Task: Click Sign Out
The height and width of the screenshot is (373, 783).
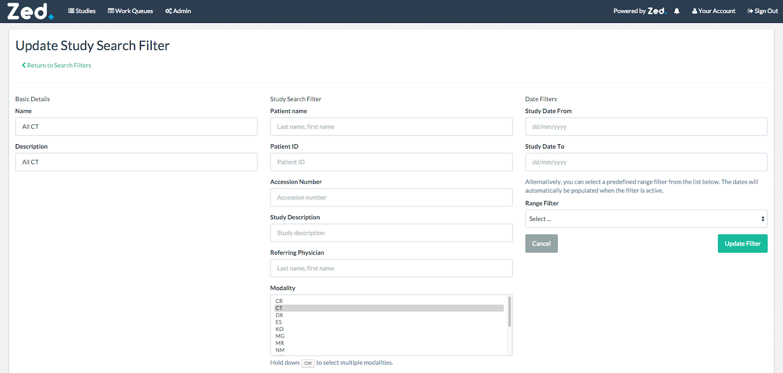Action: pyautogui.click(x=762, y=11)
